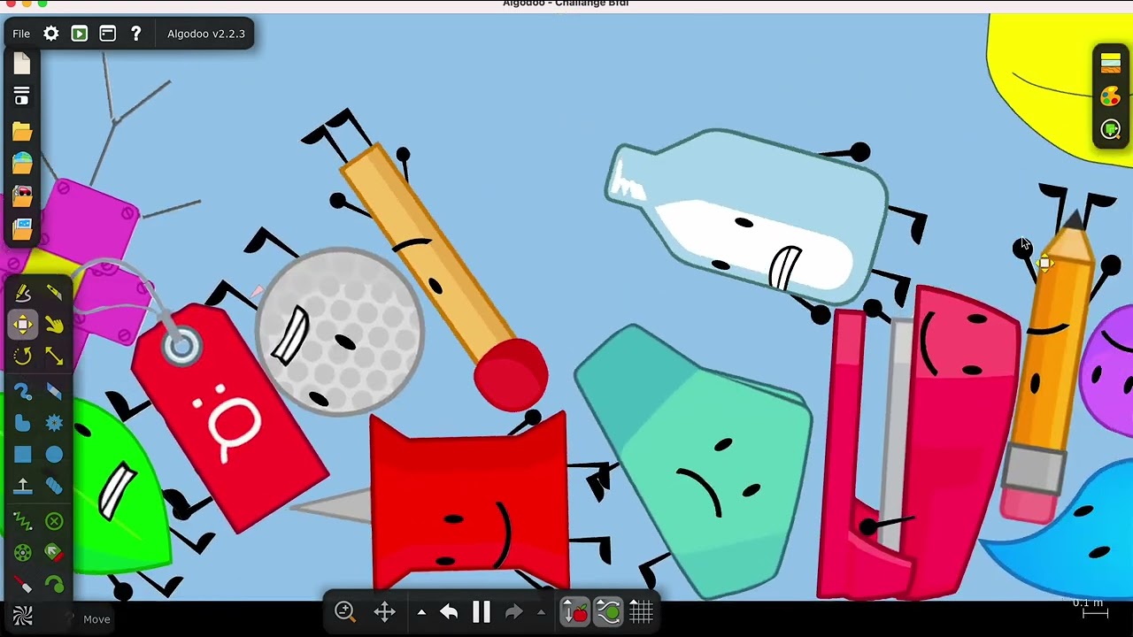Image resolution: width=1133 pixels, height=637 pixels.
Task: Select the Plane tool
Action: (22, 487)
